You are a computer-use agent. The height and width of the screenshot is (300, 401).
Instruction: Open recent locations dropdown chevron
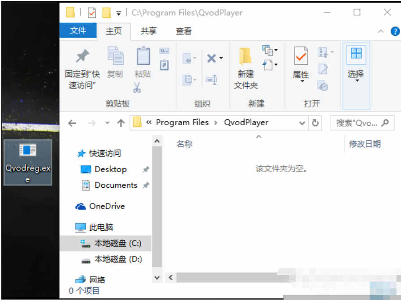pos(108,123)
